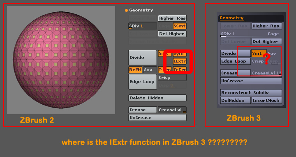Click UnCrease in ZBrush 2 panel
296x157 pixels.
tap(157, 118)
